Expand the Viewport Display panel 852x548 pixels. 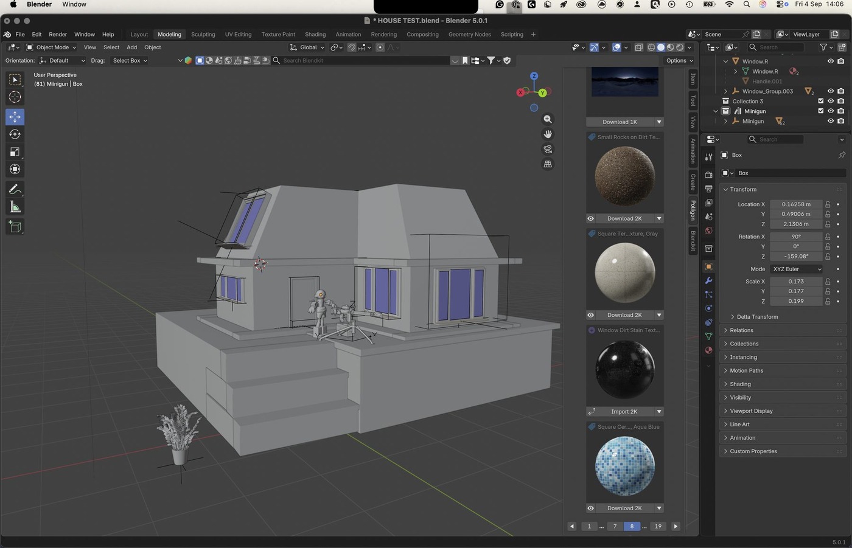[783, 411]
